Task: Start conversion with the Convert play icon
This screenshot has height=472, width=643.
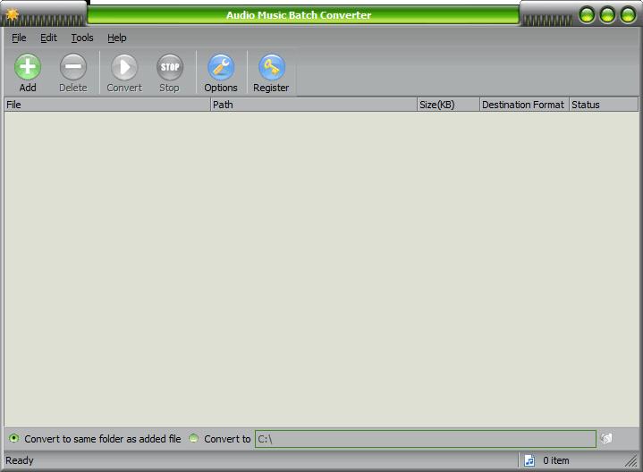Action: [x=124, y=67]
